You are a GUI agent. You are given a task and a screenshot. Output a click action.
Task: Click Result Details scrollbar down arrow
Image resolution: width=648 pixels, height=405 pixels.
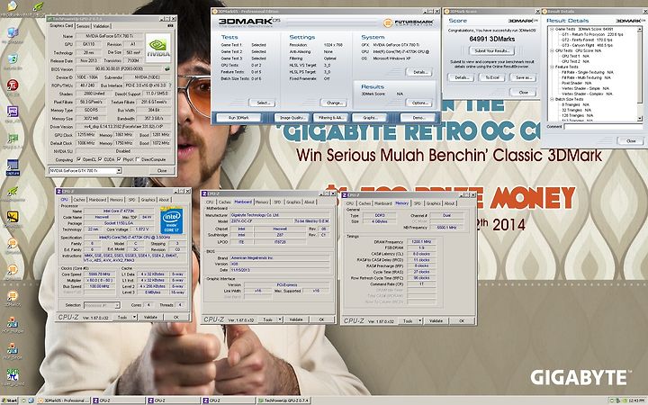click(x=640, y=119)
